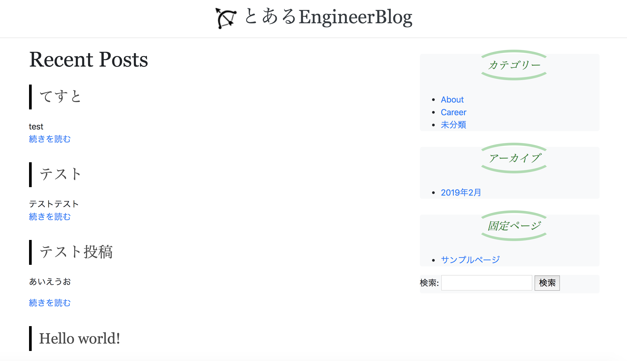Open the Hello world! post
Viewport: 627px width, 361px height.
[x=79, y=339]
